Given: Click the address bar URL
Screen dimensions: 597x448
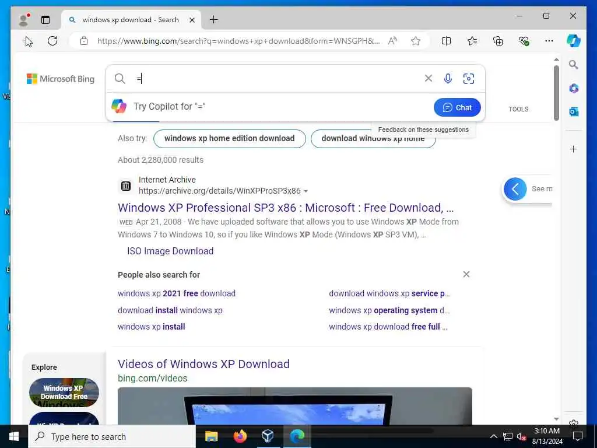Looking at the screenshot, I should click(x=238, y=41).
